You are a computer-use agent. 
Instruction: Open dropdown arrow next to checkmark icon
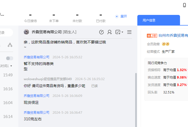[122, 32]
